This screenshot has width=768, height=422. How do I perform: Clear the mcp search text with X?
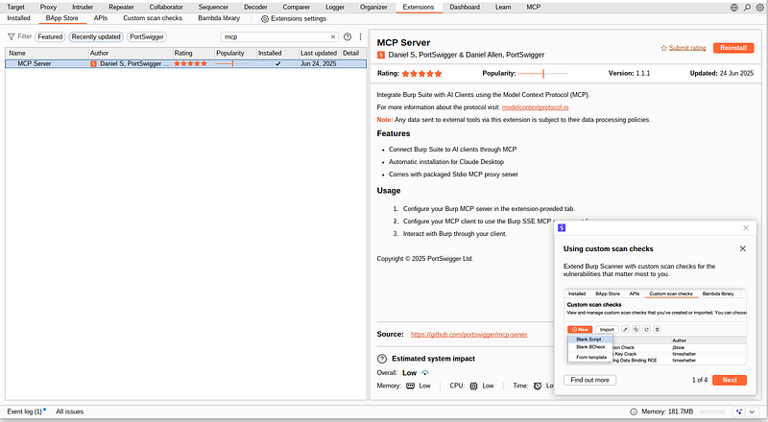(333, 36)
